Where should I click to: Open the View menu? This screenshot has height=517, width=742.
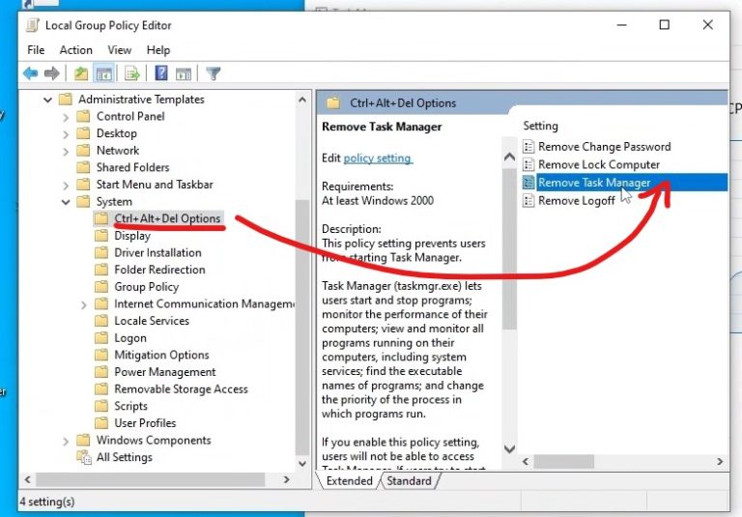tap(119, 50)
